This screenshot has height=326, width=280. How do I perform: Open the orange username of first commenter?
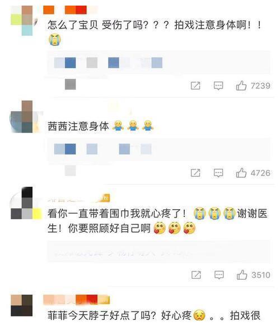click(65, 10)
